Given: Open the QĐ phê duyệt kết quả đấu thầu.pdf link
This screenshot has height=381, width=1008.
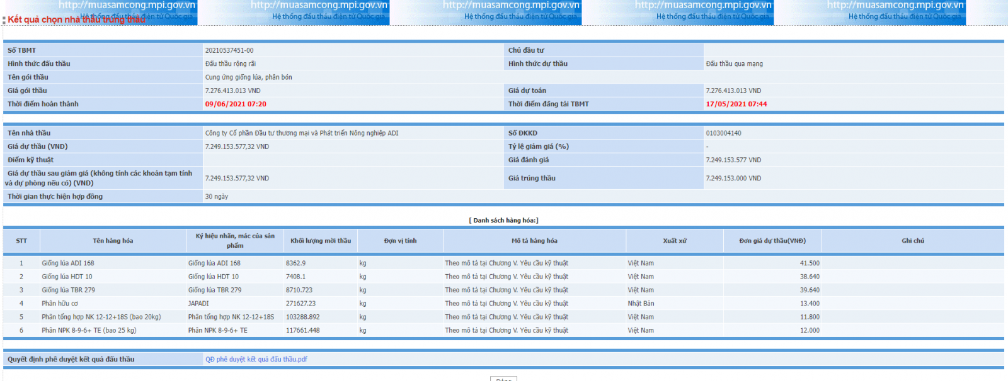Looking at the screenshot, I should tap(256, 360).
